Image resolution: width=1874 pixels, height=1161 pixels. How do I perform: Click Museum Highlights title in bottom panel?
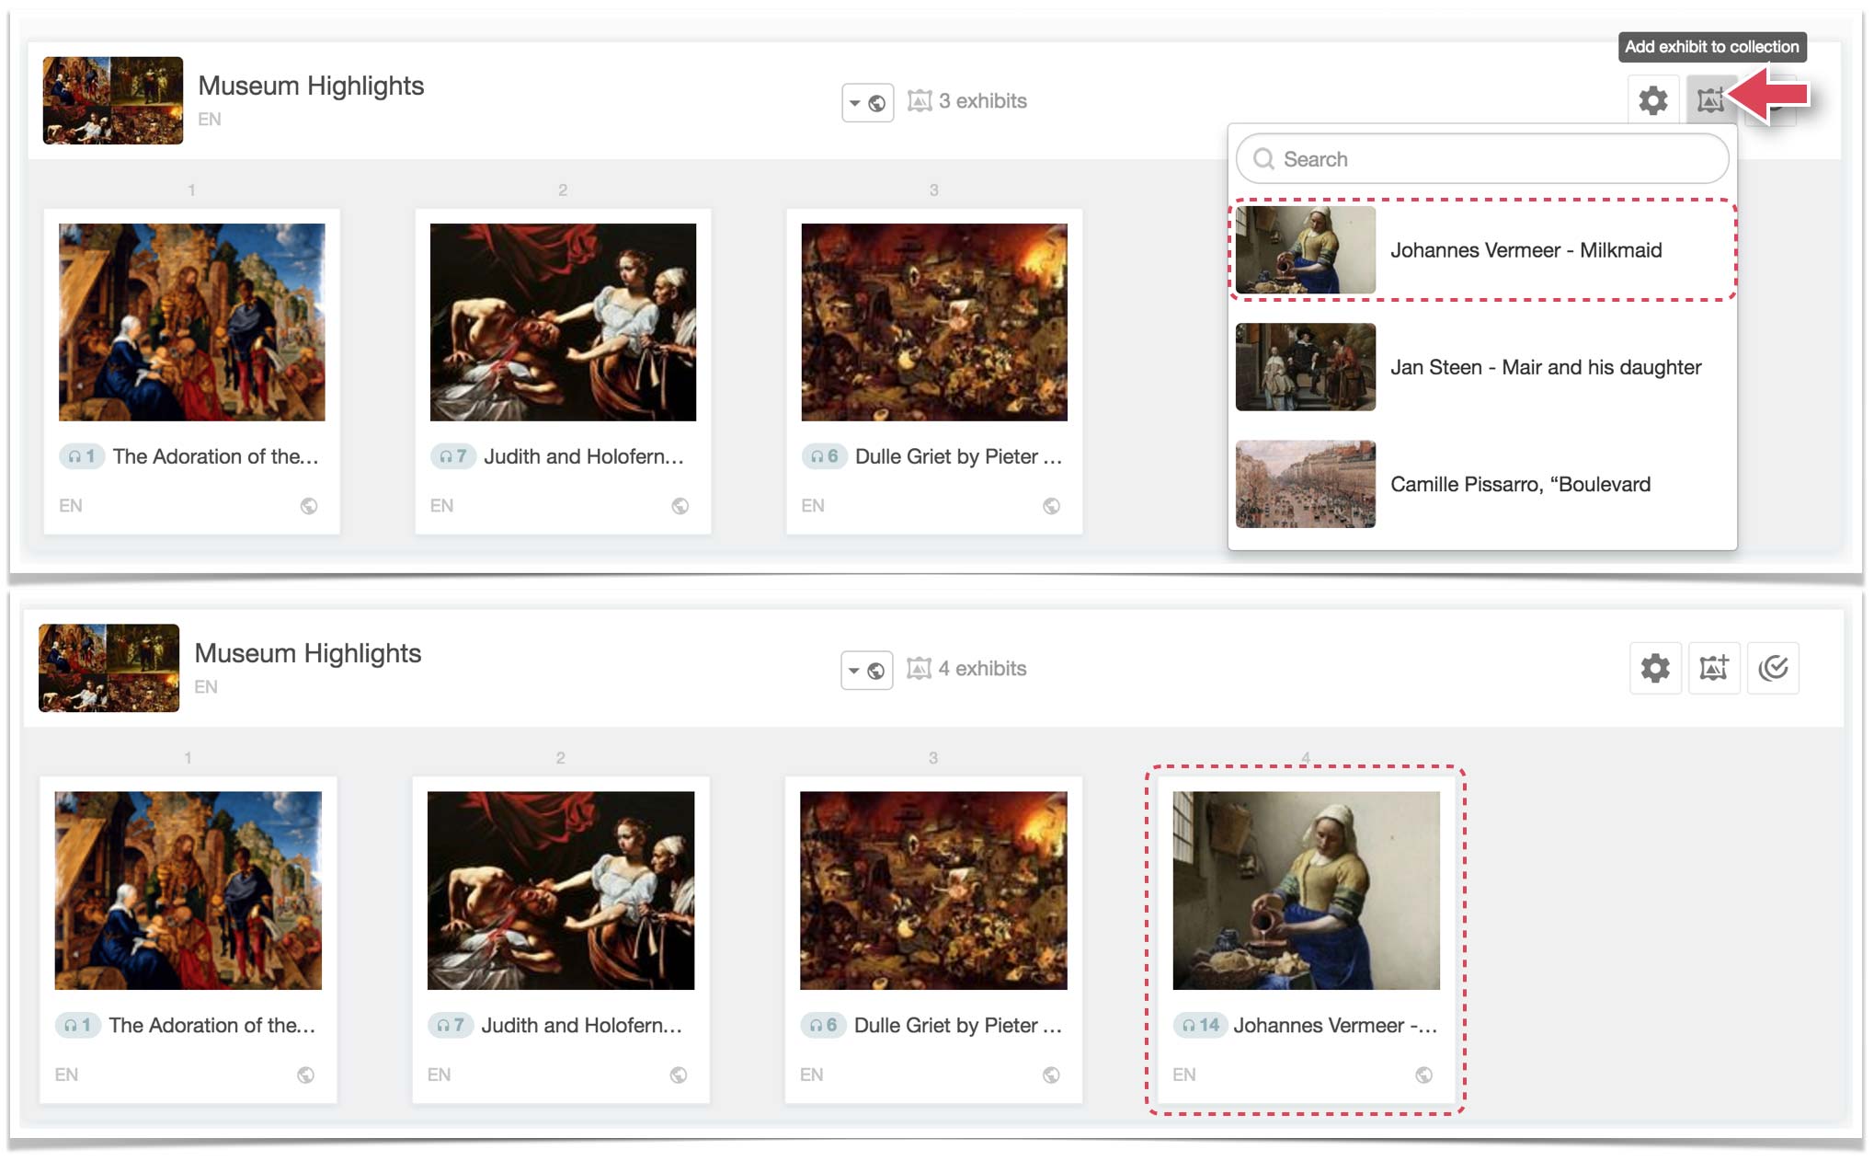pyautogui.click(x=308, y=653)
